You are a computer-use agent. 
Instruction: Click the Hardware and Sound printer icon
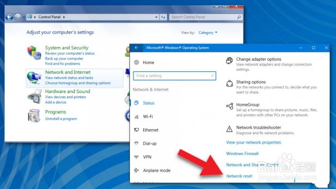(x=34, y=96)
